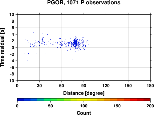Click the y-axis tick label '-10'
Screen dimensions: 154x115
(x=11, y=81)
